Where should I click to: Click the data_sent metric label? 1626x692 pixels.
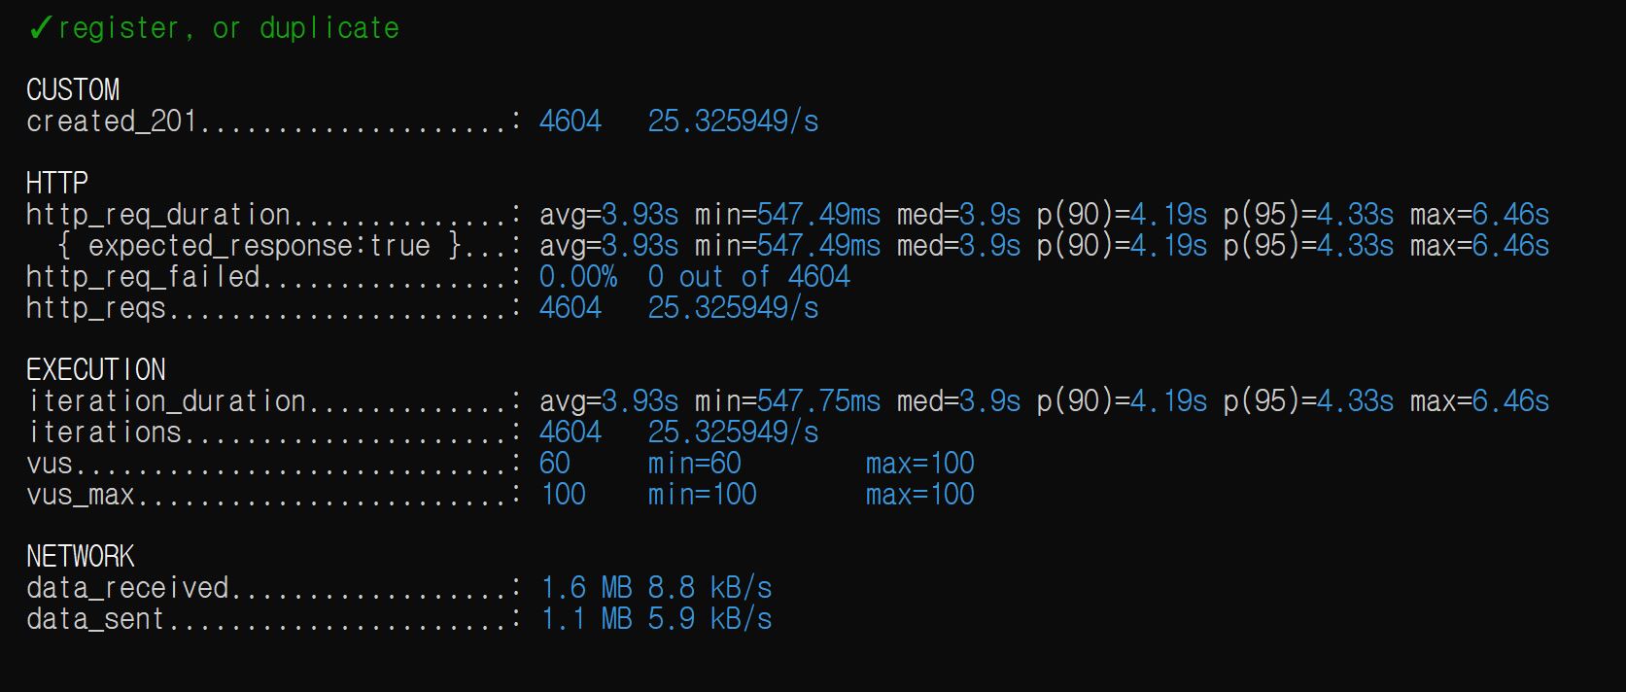point(95,619)
